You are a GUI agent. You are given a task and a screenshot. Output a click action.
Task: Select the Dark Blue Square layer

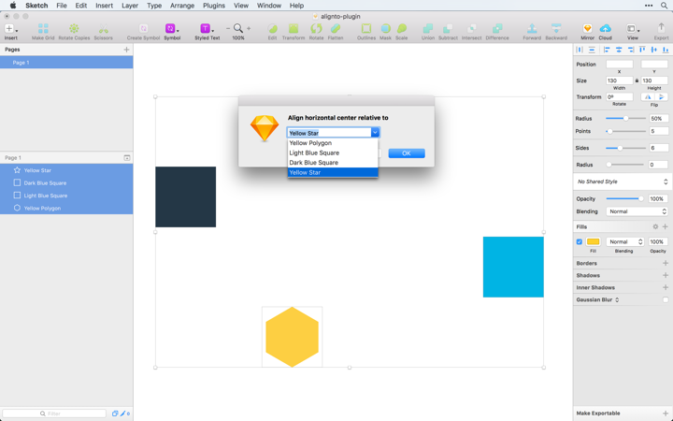click(66, 182)
